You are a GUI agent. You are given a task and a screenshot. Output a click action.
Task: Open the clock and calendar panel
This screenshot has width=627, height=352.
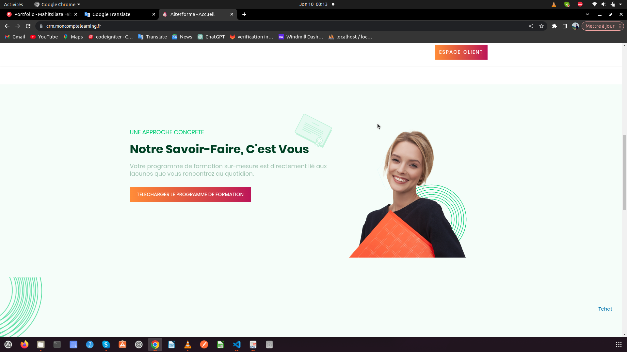tap(313, 4)
